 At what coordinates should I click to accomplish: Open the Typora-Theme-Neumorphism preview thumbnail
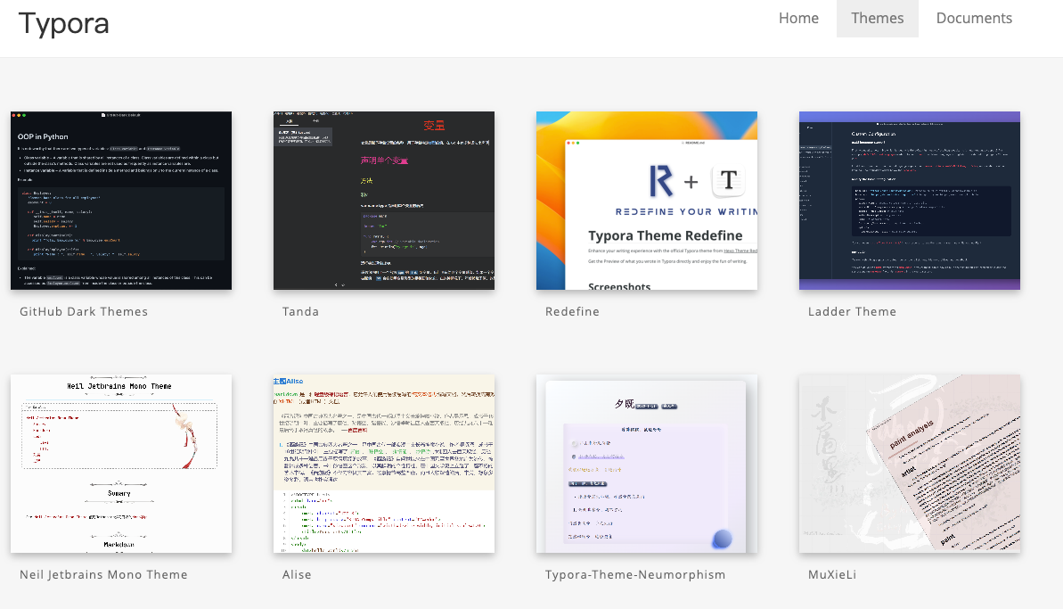(x=647, y=464)
